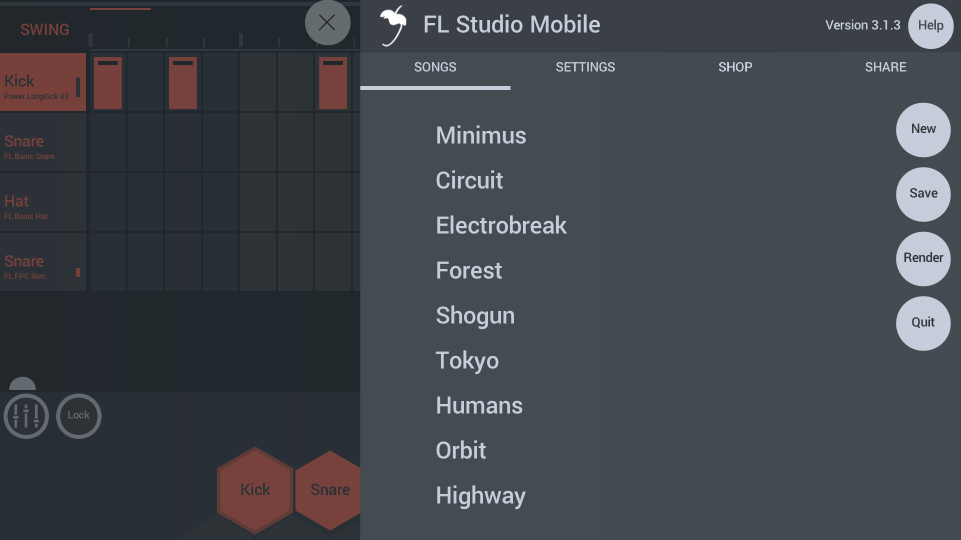Tap the Snare hexagon drum pad
Viewport: 961px width, 540px height.
[x=329, y=490]
